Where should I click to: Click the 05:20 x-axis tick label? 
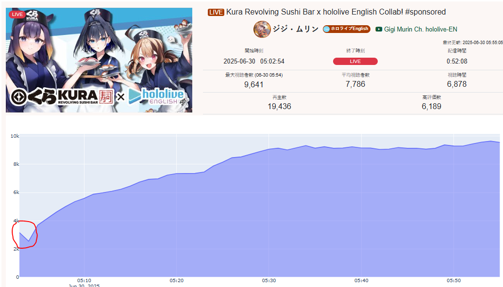coord(176,281)
